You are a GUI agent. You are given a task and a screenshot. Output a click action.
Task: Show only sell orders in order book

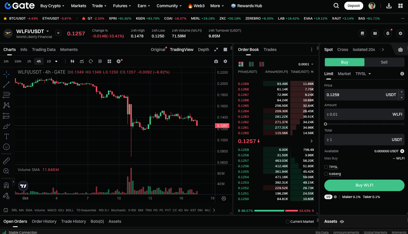[262, 64]
